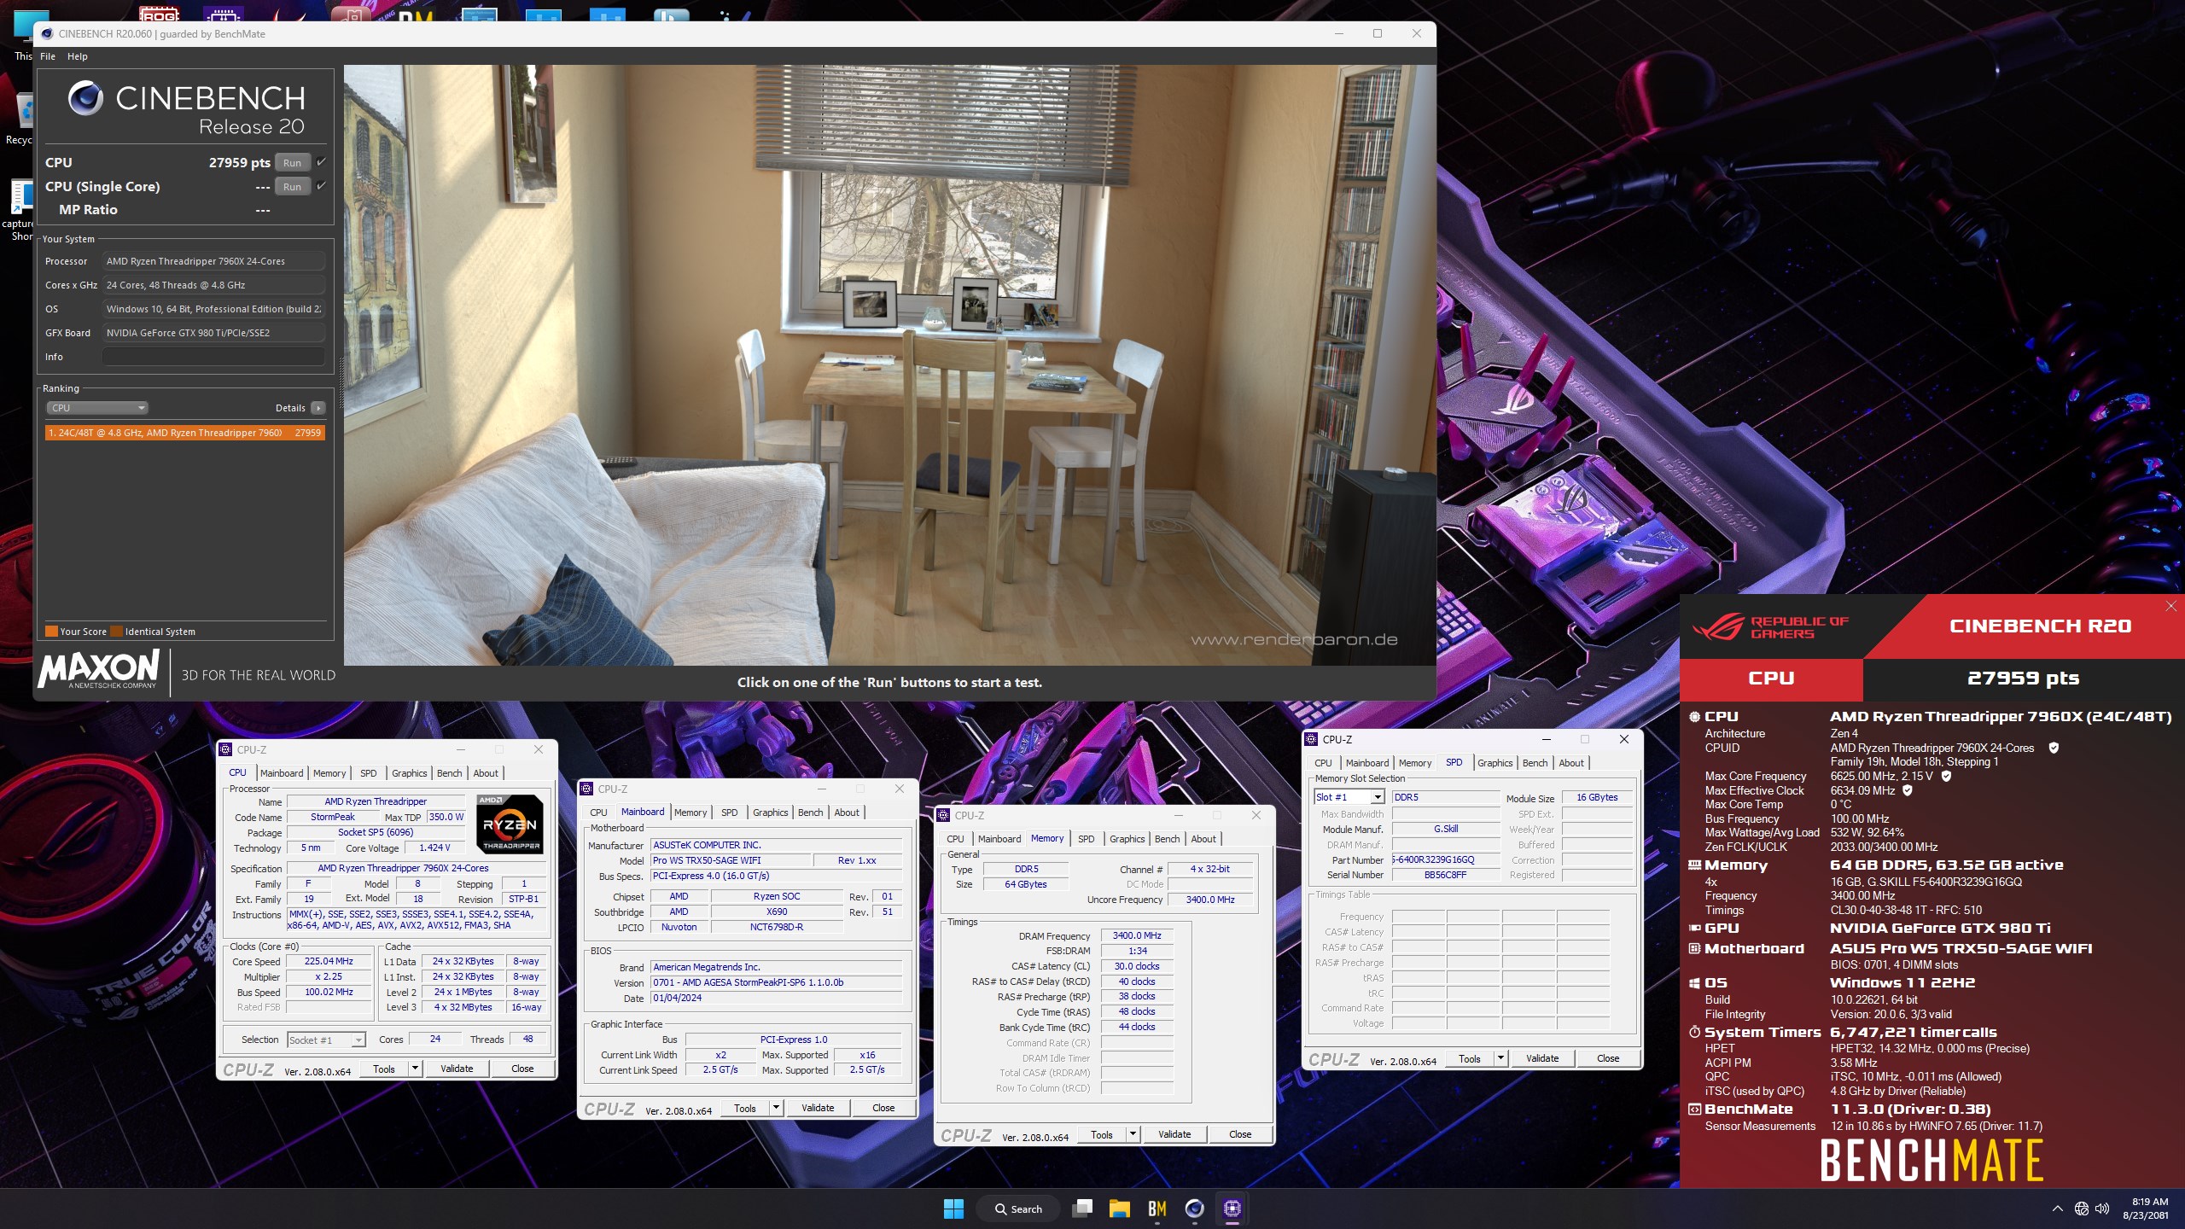Click Model field Pro WS TRX50-SAGE WIFI

coord(729,860)
